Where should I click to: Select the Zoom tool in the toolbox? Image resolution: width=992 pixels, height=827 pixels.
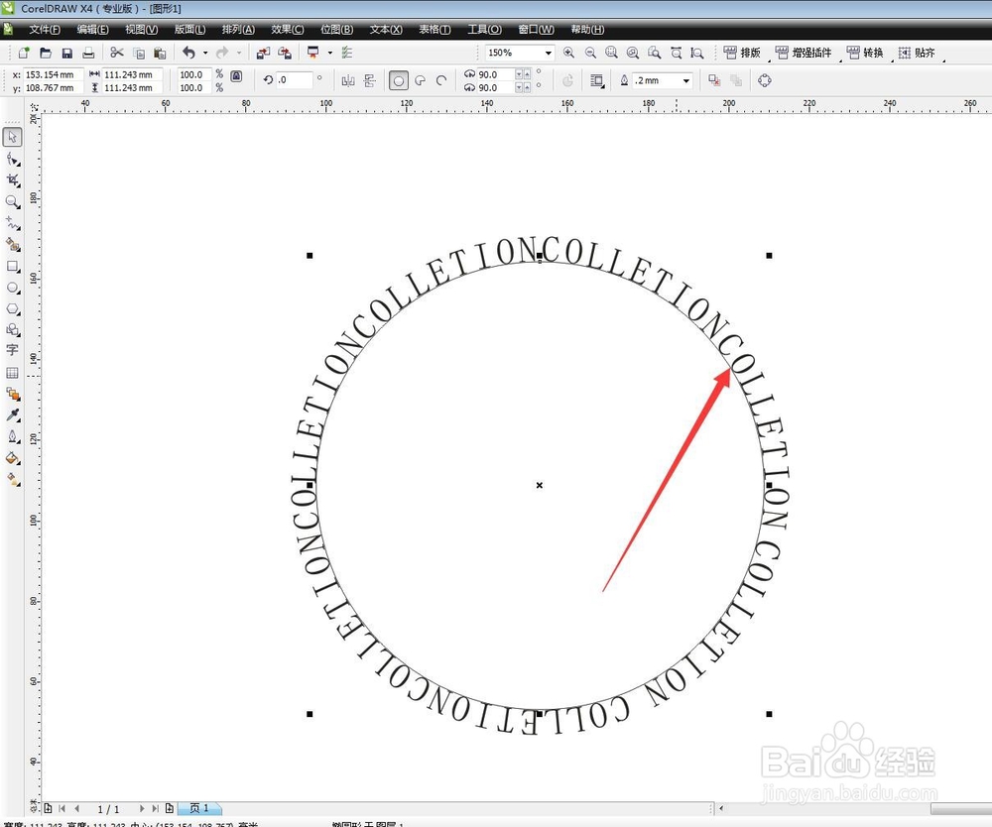click(x=13, y=201)
